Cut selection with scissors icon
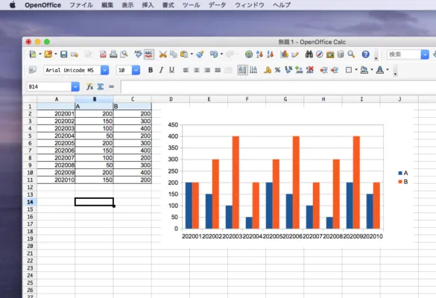Image resolution: width=436 pixels, height=298 pixels. pyautogui.click(x=163, y=54)
